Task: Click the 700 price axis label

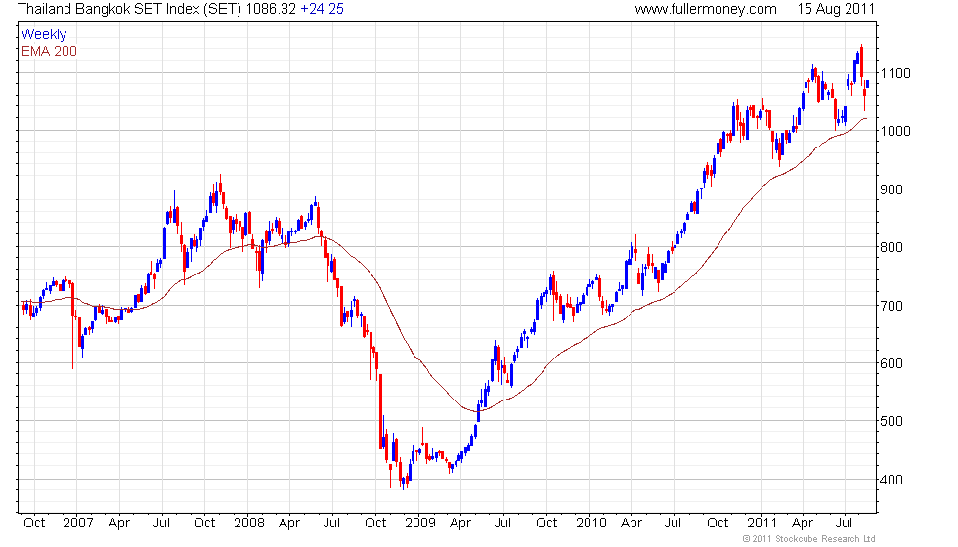Action: click(892, 305)
